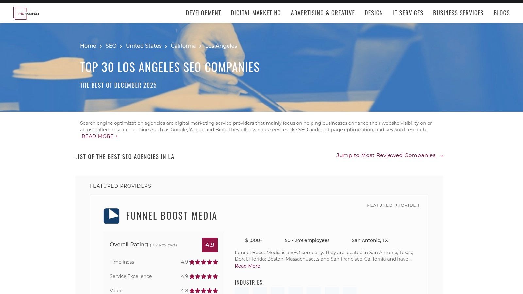
Task: Expand the READ MORE + description section
Action: pyautogui.click(x=100, y=136)
